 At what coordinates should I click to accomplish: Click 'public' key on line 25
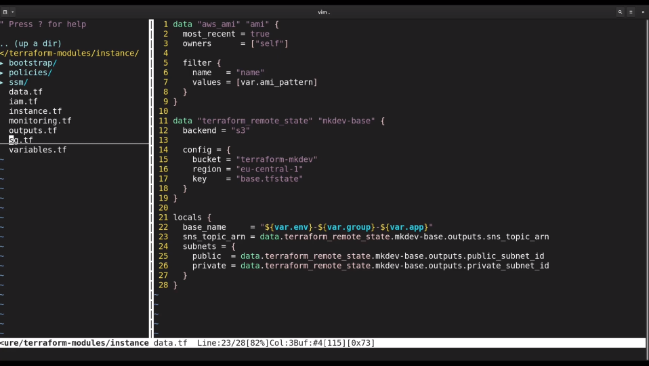207,256
